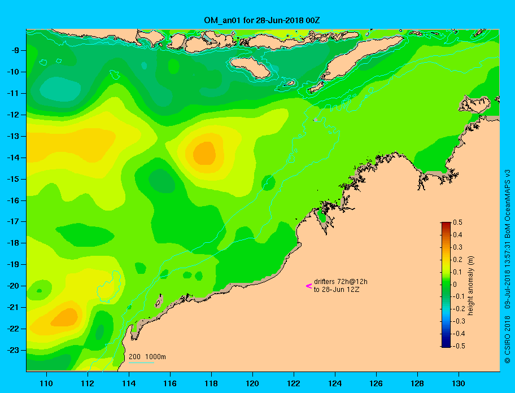Click the longitude label 116
This screenshot has width=515, height=393.
point(170,383)
